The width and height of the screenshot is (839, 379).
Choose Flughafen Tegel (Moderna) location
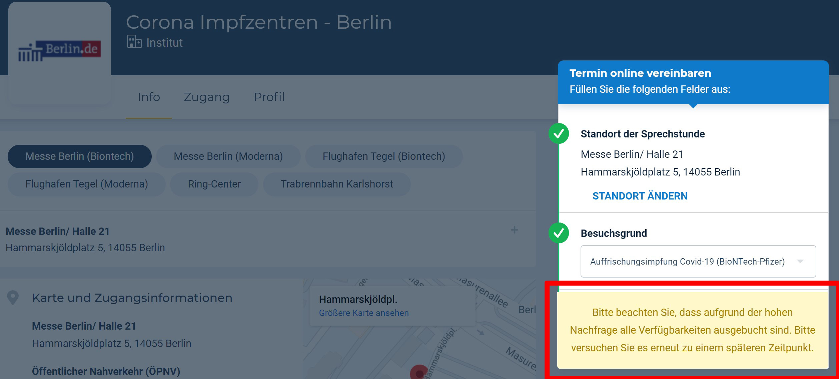pyautogui.click(x=86, y=184)
